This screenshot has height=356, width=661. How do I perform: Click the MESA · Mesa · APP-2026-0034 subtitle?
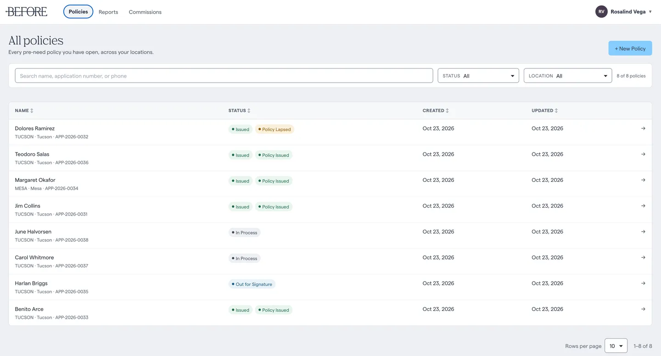pos(46,188)
